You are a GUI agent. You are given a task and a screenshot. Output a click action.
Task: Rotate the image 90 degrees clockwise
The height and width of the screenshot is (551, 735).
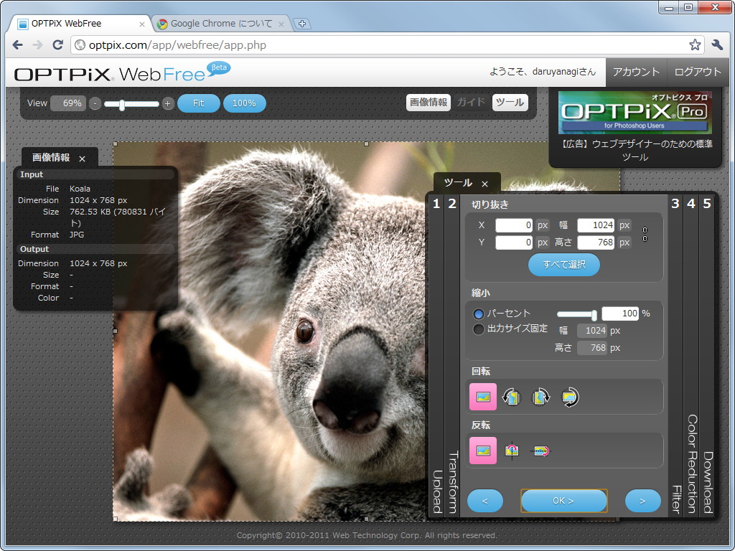coord(540,397)
